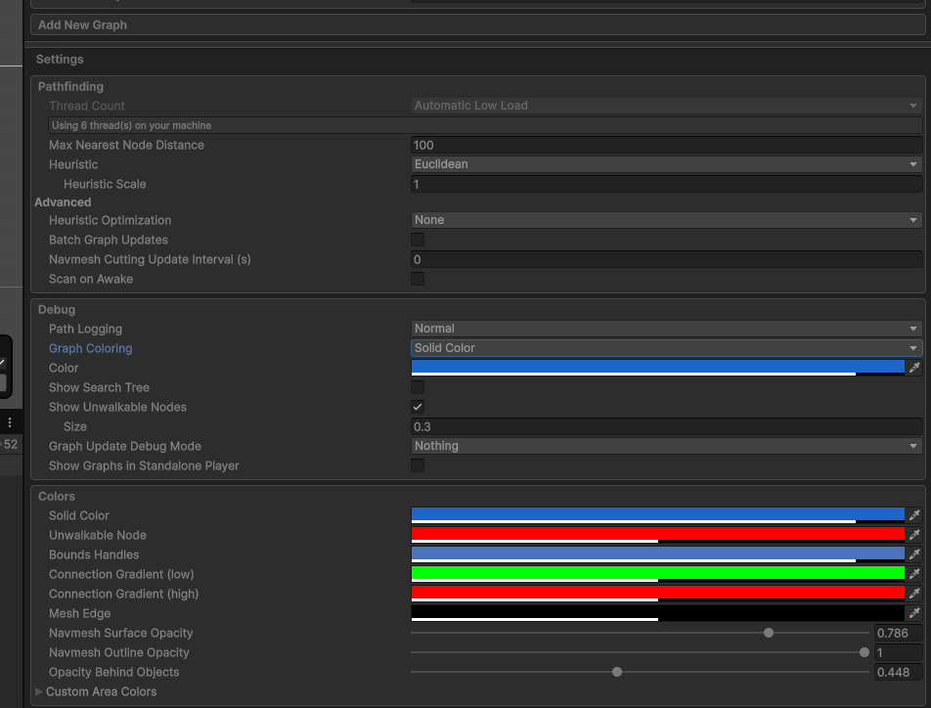The height and width of the screenshot is (708, 931).
Task: Click eyedropper icon for Debug Color field
Action: pyautogui.click(x=914, y=368)
